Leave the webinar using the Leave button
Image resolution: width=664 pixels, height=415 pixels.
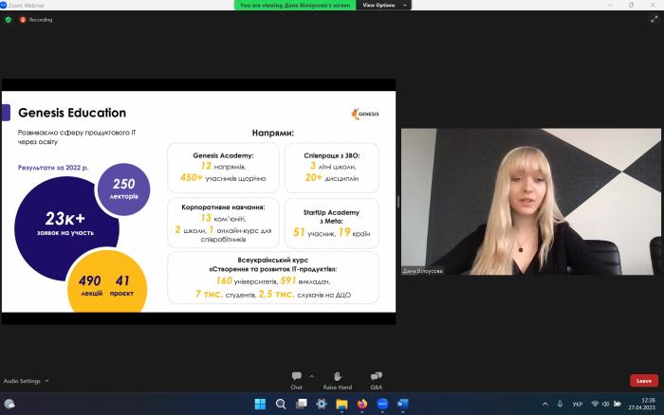click(643, 380)
